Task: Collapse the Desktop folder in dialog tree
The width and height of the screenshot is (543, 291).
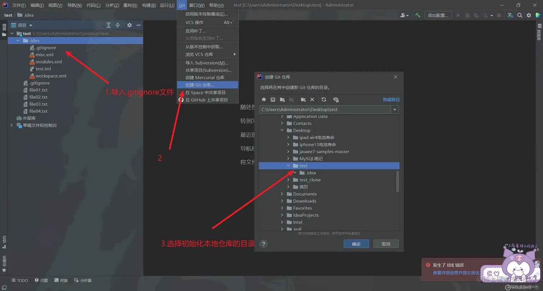Action: coord(282,130)
